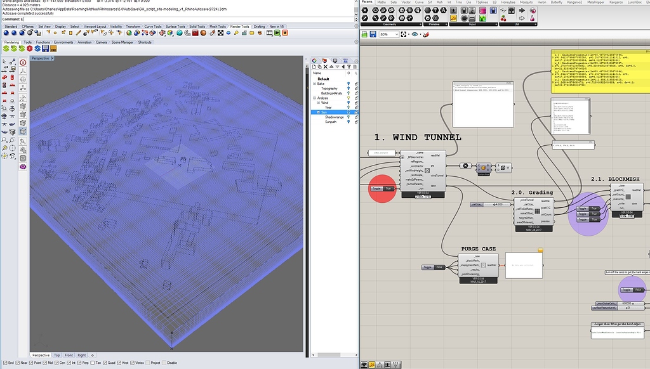Open the Top viewport tab in Rhino
The height and width of the screenshot is (369, 650).
[x=56, y=356]
